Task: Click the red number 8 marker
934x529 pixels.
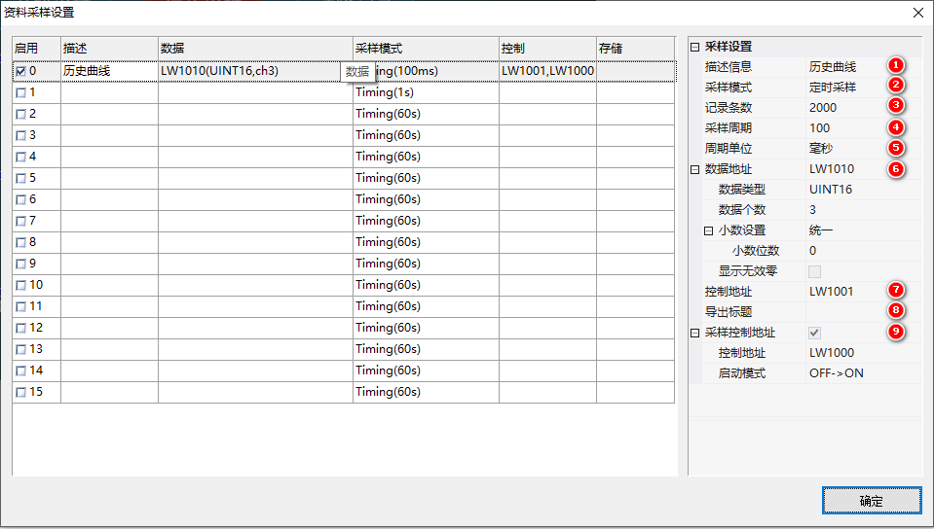Action: click(895, 311)
